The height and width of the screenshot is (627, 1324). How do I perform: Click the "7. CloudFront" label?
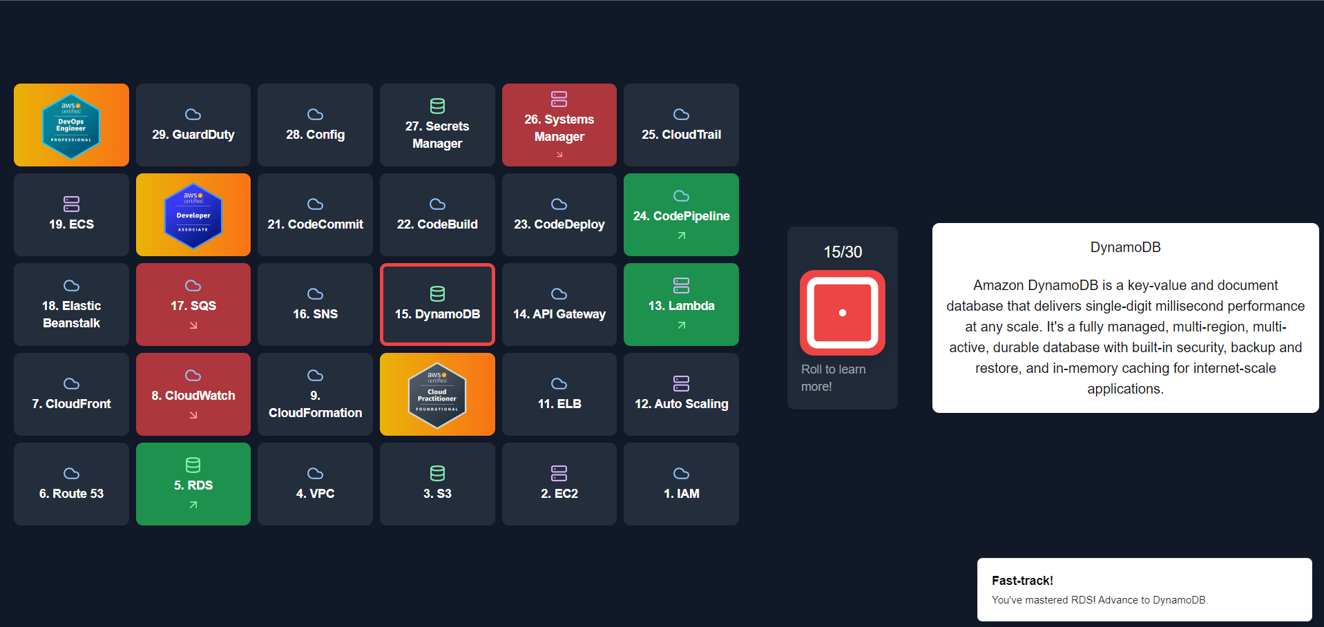(x=71, y=404)
